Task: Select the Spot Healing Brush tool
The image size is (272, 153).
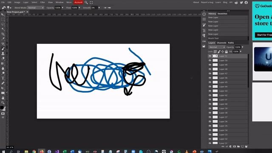Action: tap(3, 44)
